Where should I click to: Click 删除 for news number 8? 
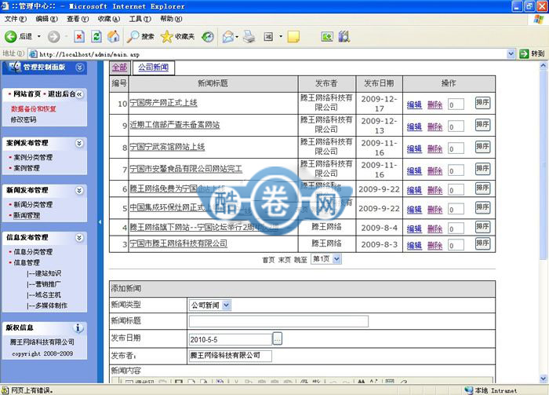[434, 148]
